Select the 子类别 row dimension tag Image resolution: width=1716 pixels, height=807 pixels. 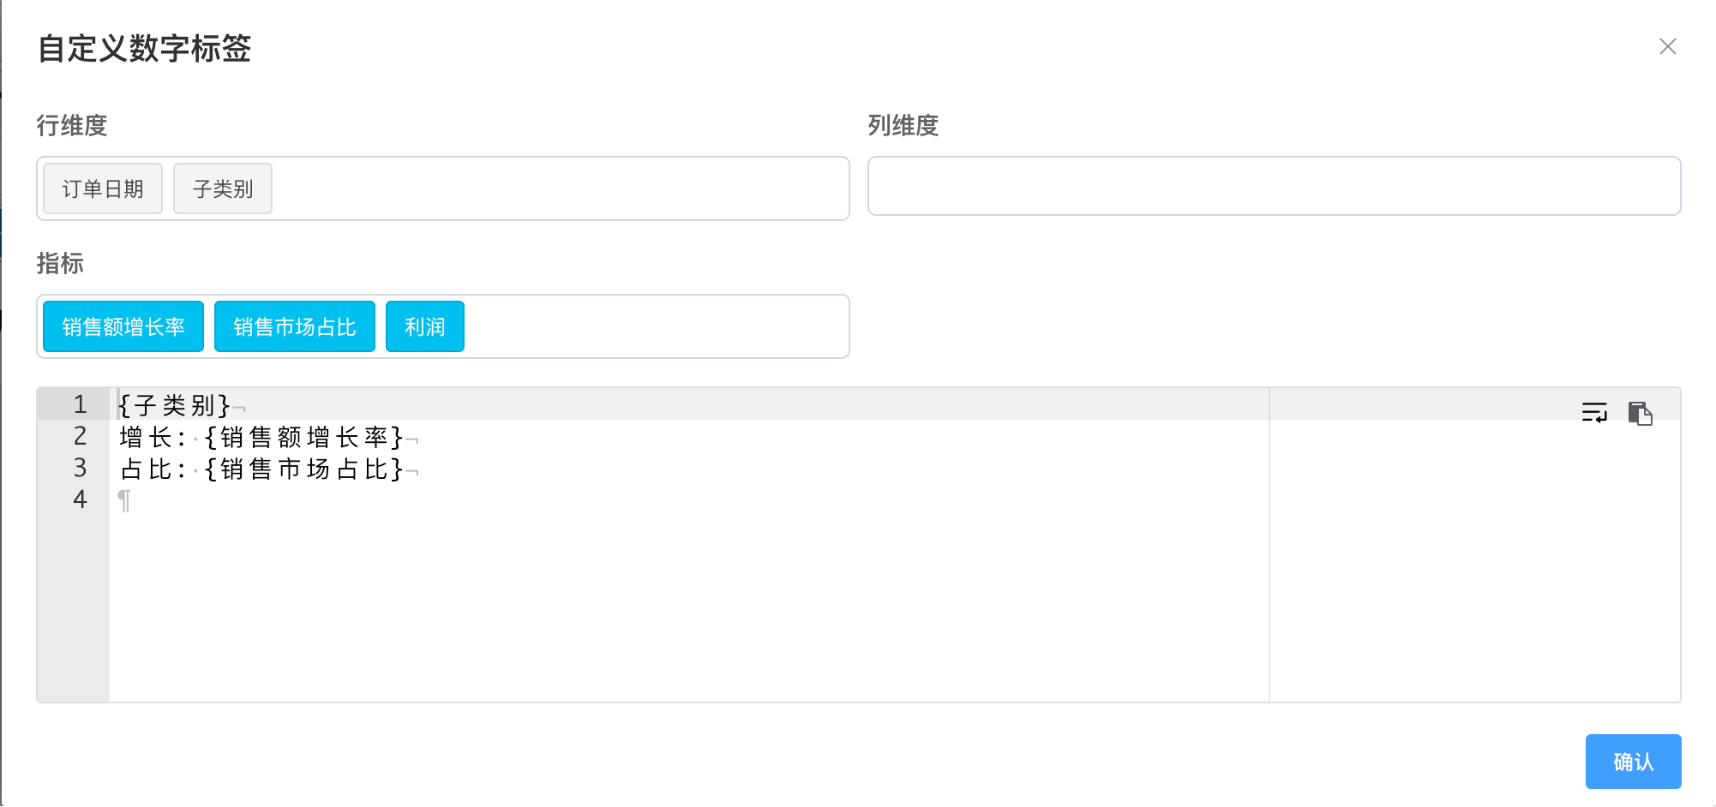(223, 188)
